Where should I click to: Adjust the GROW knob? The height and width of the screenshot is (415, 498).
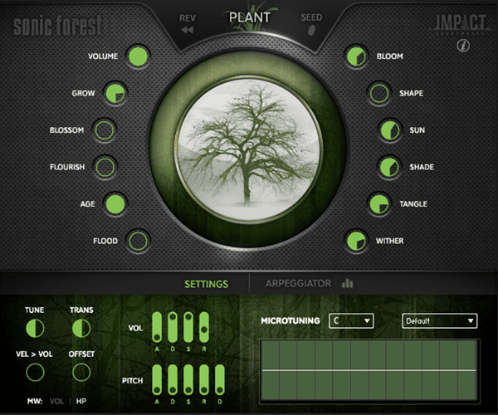coord(115,93)
